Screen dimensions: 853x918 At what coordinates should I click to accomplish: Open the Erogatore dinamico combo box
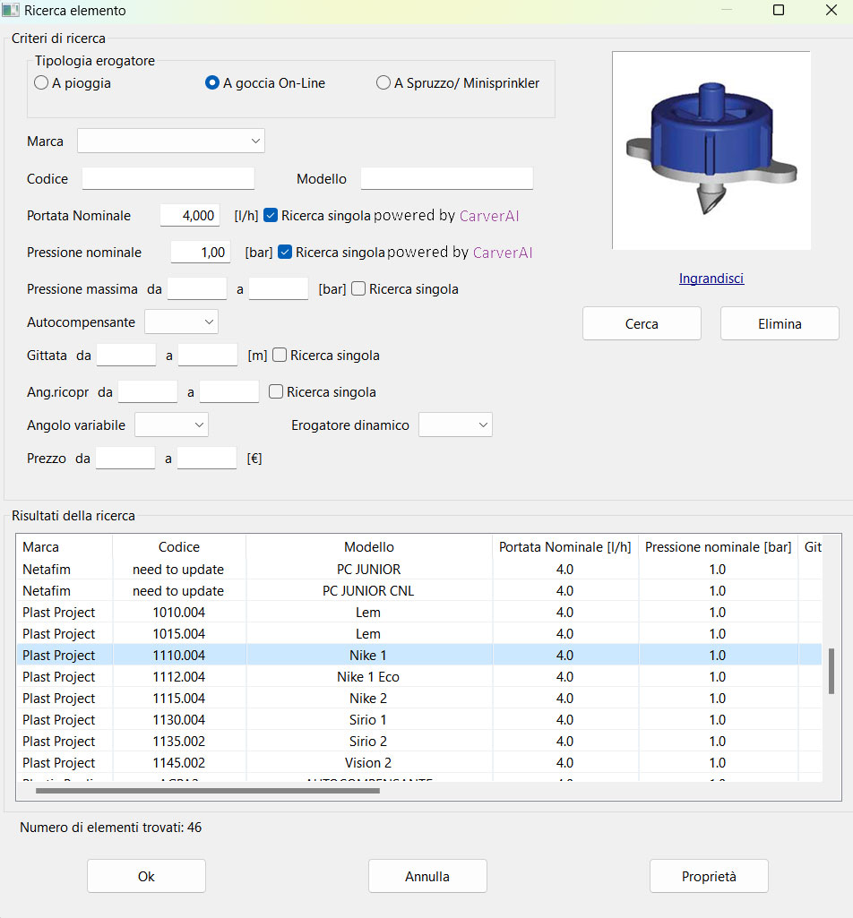click(455, 425)
